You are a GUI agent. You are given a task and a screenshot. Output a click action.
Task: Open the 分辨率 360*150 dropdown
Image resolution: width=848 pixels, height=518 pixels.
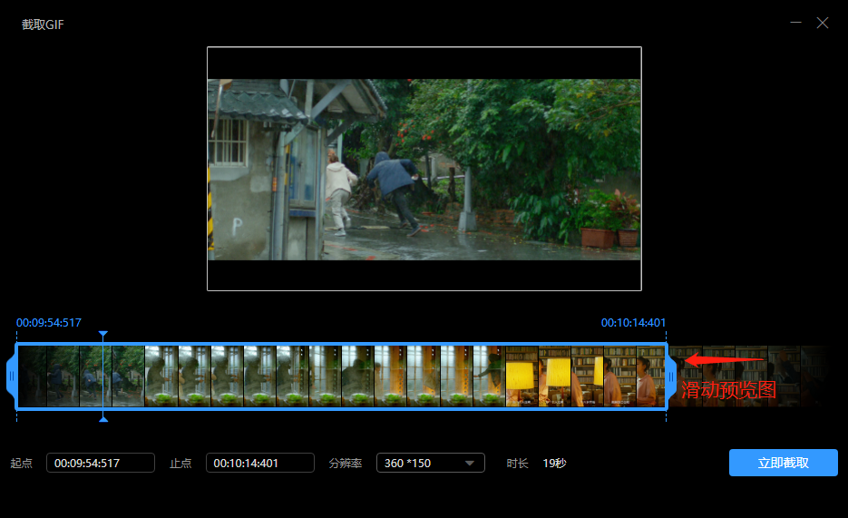click(x=431, y=463)
